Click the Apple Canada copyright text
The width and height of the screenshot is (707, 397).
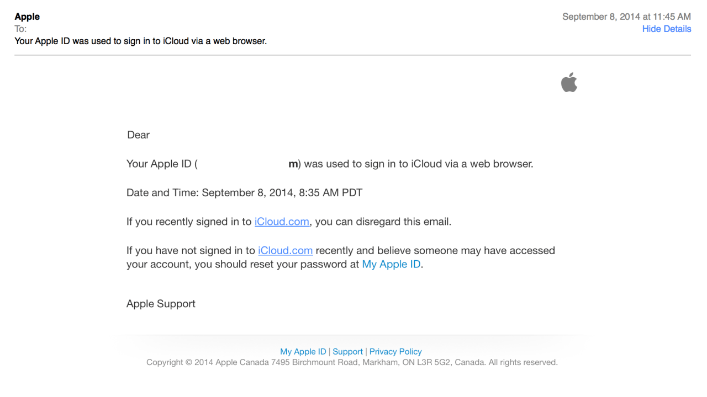pos(352,362)
